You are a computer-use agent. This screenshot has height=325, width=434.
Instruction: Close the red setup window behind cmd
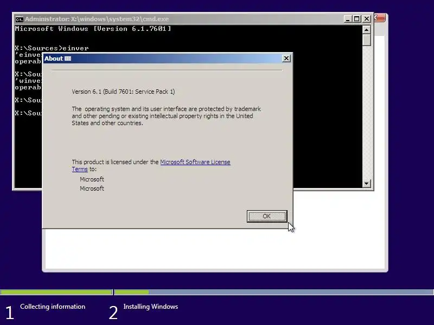(x=380, y=18)
